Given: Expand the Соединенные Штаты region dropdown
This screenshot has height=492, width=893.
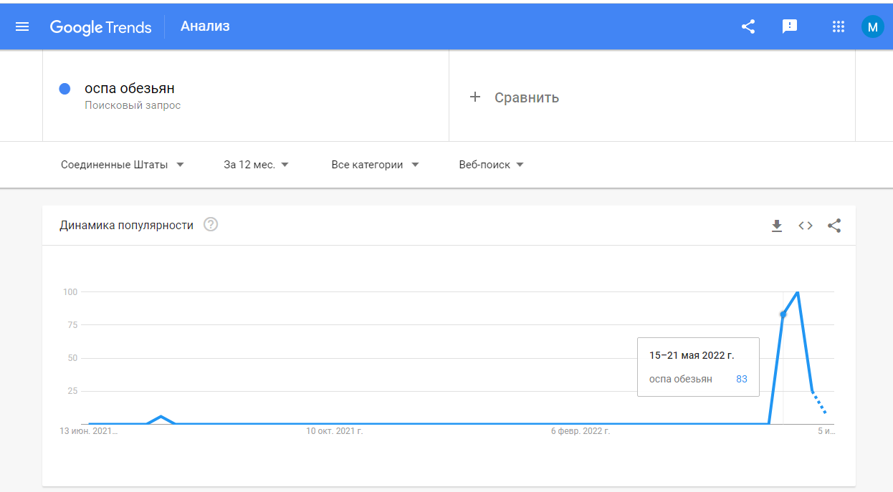Looking at the screenshot, I should 123,165.
